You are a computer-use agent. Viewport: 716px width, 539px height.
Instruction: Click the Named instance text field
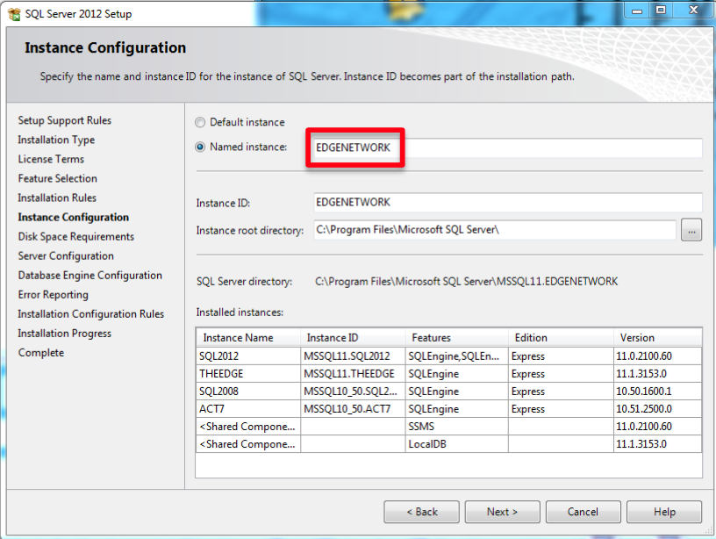(508, 148)
